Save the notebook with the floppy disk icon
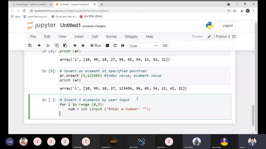The image size is (266, 149). [x=30, y=46]
